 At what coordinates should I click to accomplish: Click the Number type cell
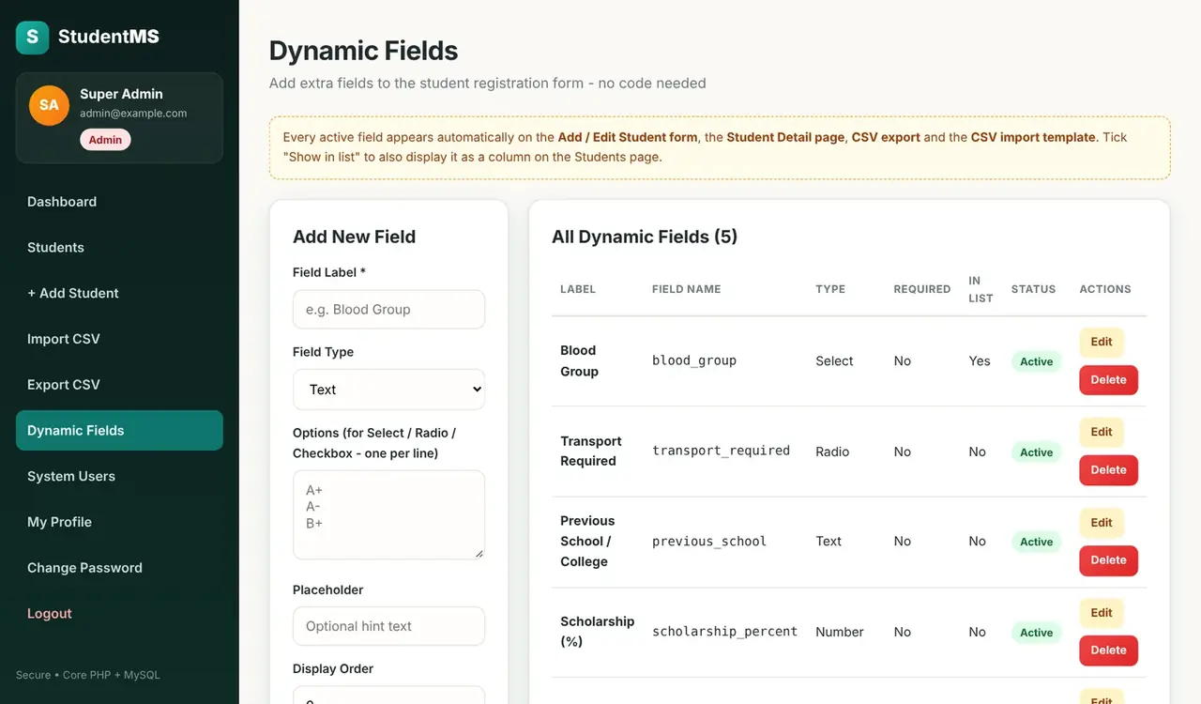pyautogui.click(x=840, y=633)
